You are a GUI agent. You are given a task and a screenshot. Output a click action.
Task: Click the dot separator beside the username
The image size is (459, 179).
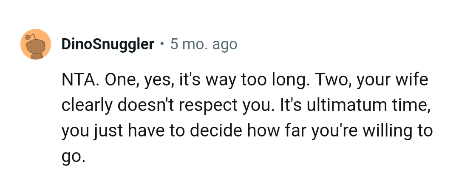tap(162, 43)
